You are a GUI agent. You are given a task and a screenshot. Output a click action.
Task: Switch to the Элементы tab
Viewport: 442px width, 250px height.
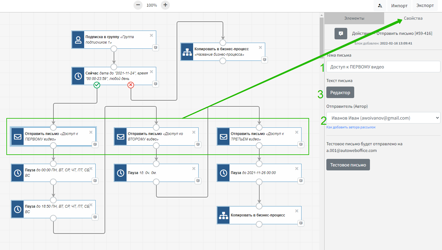pos(354,18)
